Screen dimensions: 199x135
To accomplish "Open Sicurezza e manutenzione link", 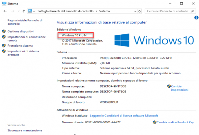I will point(25,130).
